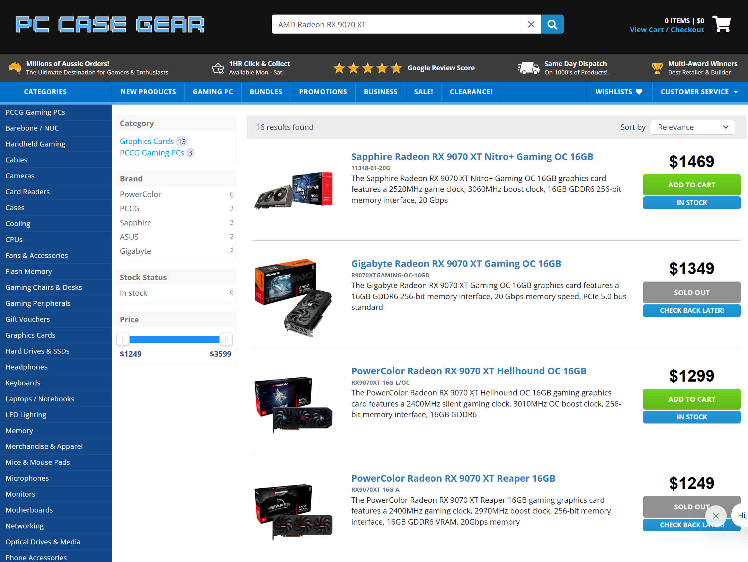Viewport: 748px width, 562px height.
Task: Click the Multi-Award Winners trophy icon
Action: click(657, 68)
